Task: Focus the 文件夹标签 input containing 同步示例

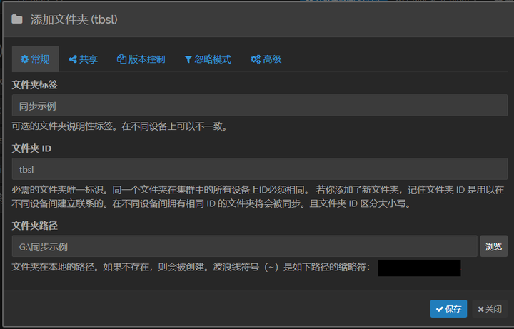Action: 260,106
